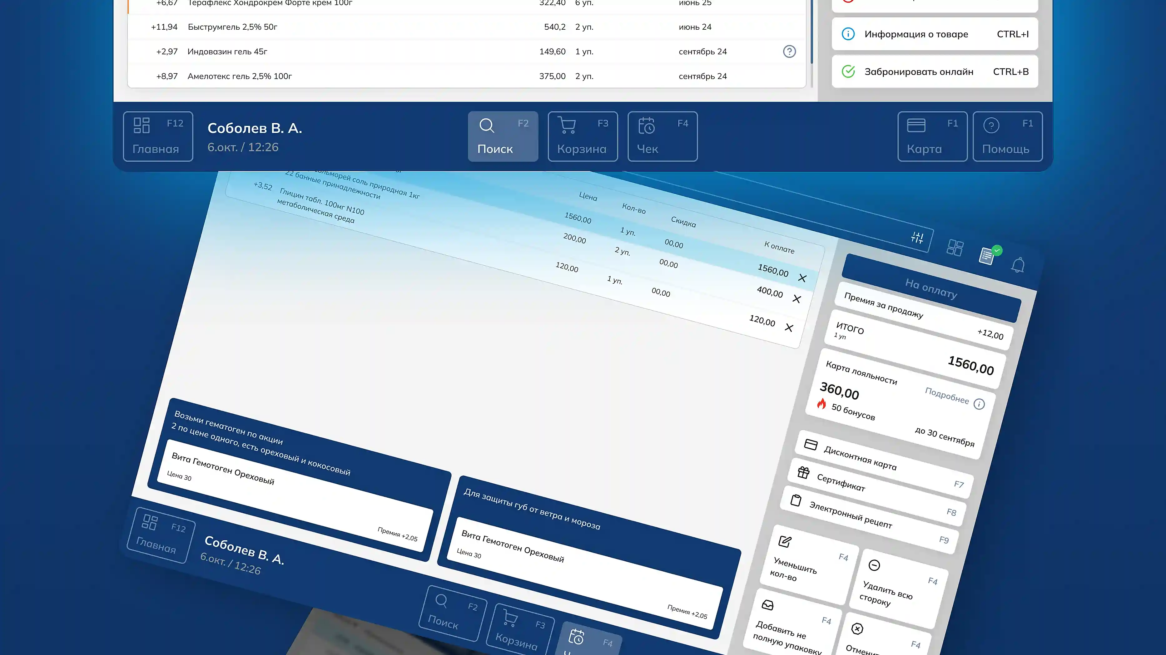Click Премия за продажу +12,00 row

point(924,316)
